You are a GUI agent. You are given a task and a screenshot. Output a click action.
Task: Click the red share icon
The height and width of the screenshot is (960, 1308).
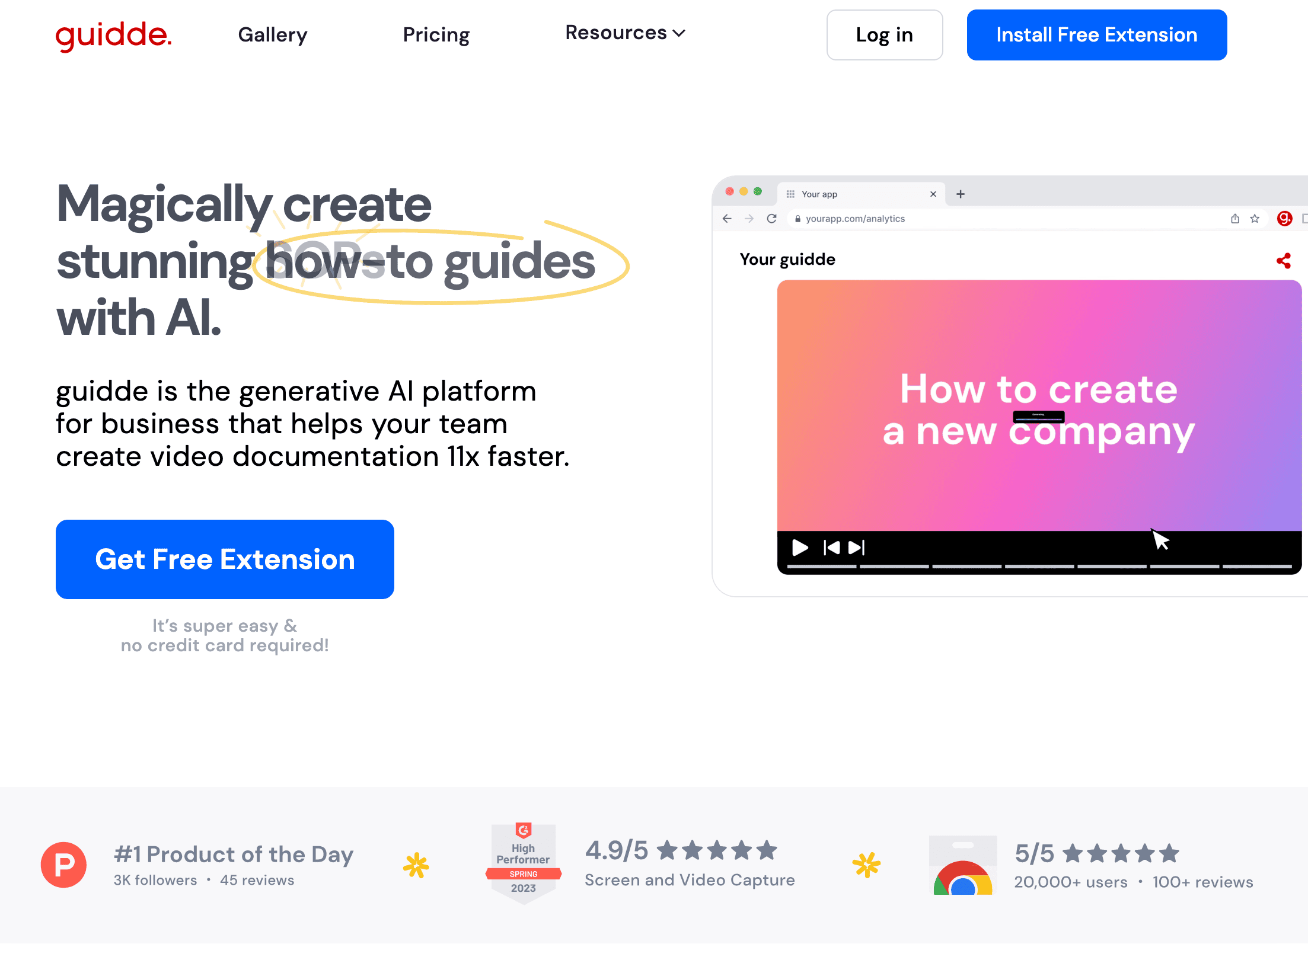click(x=1284, y=261)
